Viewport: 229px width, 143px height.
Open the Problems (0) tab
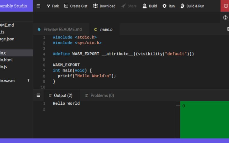99,96
